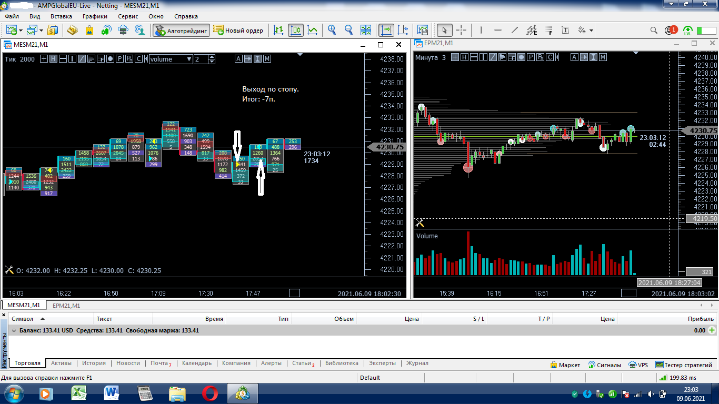
Task: Toggle Algotrading button
Action: point(182,30)
